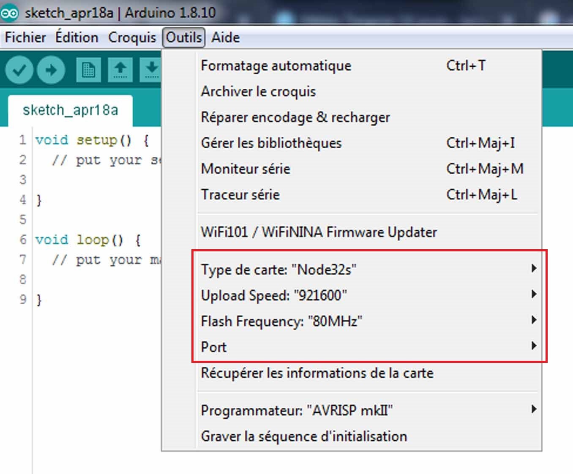The height and width of the screenshot is (474, 573).
Task: Expand the Type de carte "Node32s" submenu
Action: coord(369,269)
